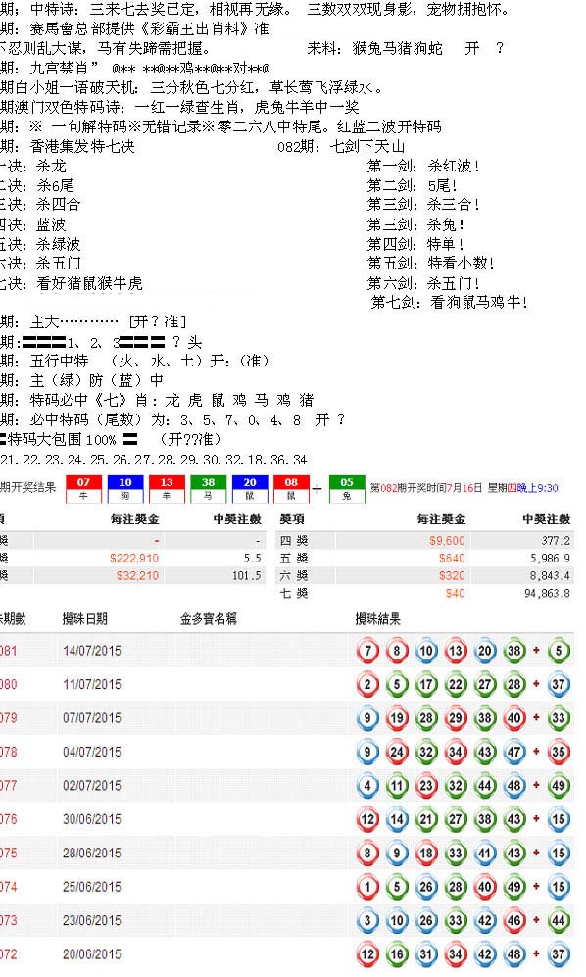Click special ball 44 in the 23/06/2015 row
The width and height of the screenshot is (586, 977).
point(559,920)
